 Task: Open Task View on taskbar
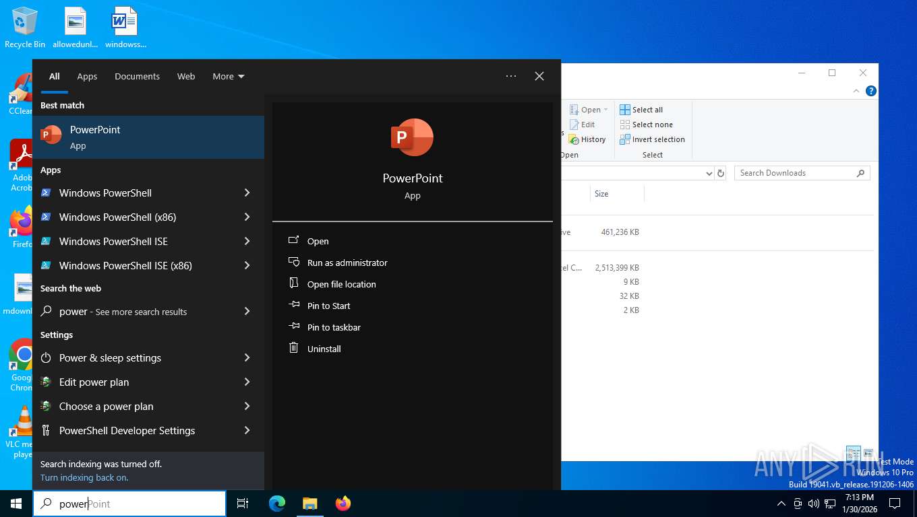243,504
